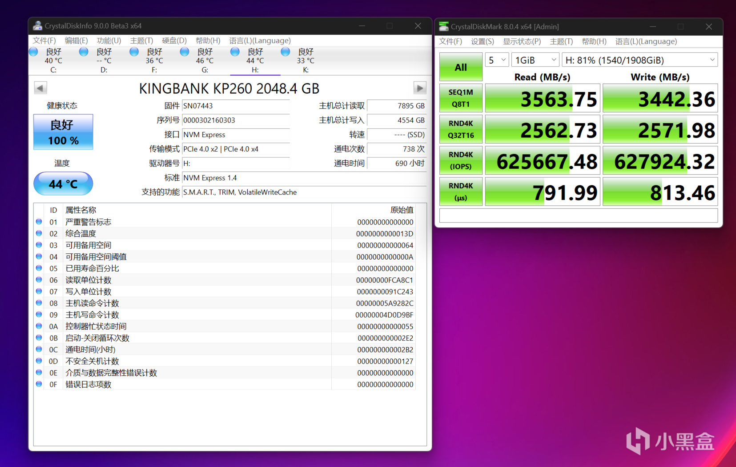This screenshot has width=736, height=467.
Task: Go to next disk with right arrow
Action: [x=420, y=88]
